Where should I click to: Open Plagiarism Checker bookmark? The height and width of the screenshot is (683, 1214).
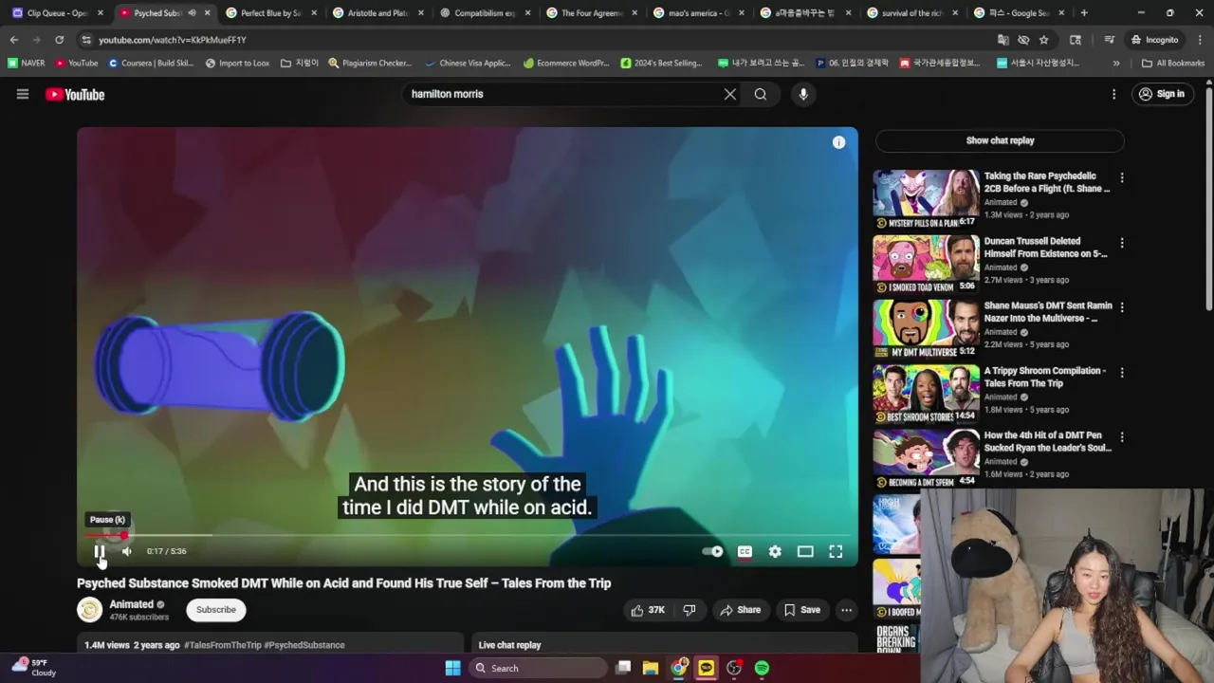point(370,63)
